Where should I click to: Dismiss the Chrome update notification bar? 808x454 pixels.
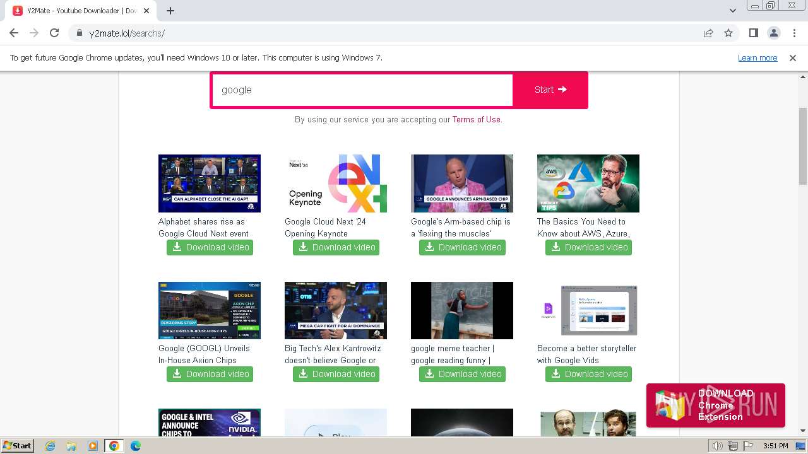(793, 57)
